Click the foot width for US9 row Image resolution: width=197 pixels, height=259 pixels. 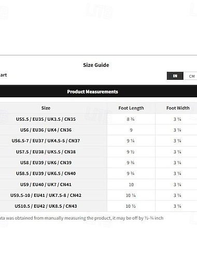177,184
